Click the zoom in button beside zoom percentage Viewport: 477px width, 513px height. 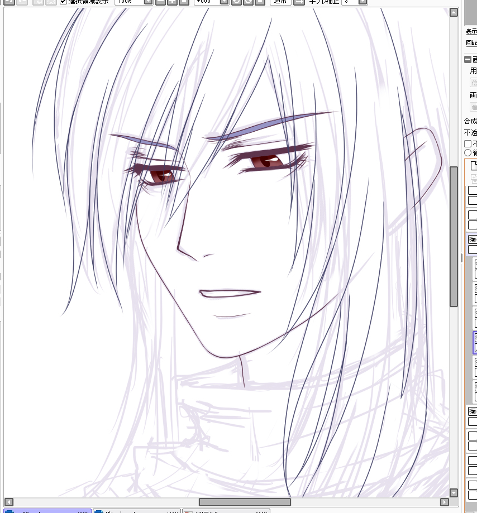pyautogui.click(x=172, y=2)
